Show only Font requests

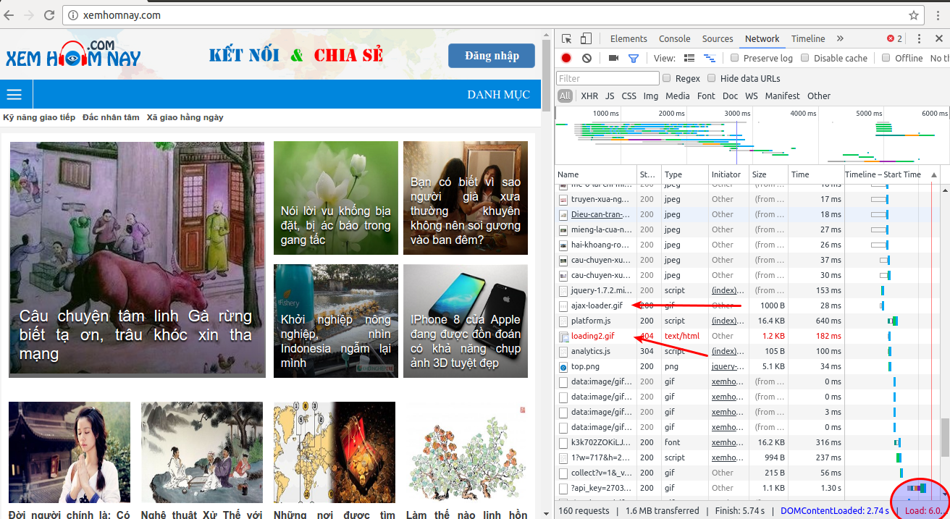tap(706, 96)
